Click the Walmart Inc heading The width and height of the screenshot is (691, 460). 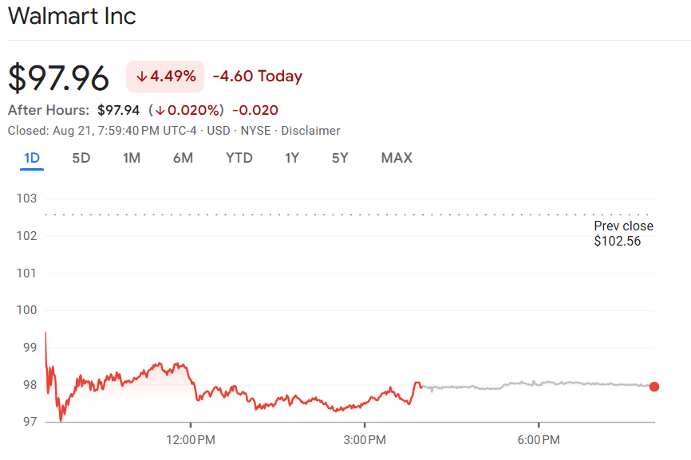click(x=72, y=16)
